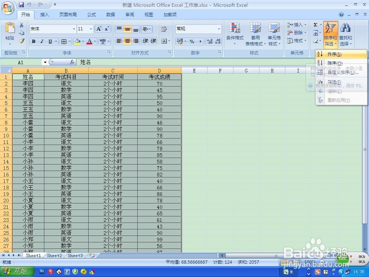Click the fx insert function button

[x=72, y=62]
